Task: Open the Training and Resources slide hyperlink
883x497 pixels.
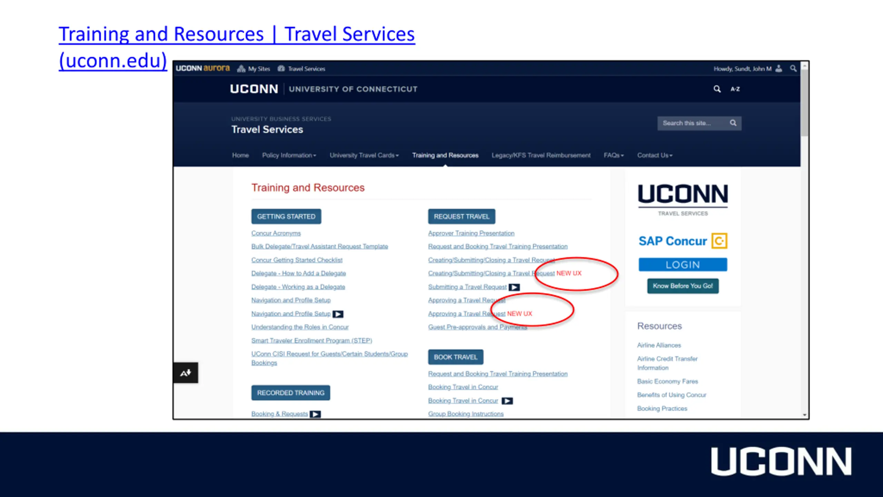Action: [x=237, y=47]
